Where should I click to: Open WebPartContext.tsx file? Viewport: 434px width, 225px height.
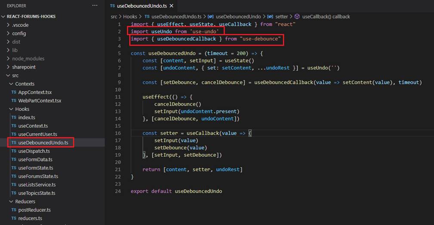pyautogui.click(x=40, y=100)
